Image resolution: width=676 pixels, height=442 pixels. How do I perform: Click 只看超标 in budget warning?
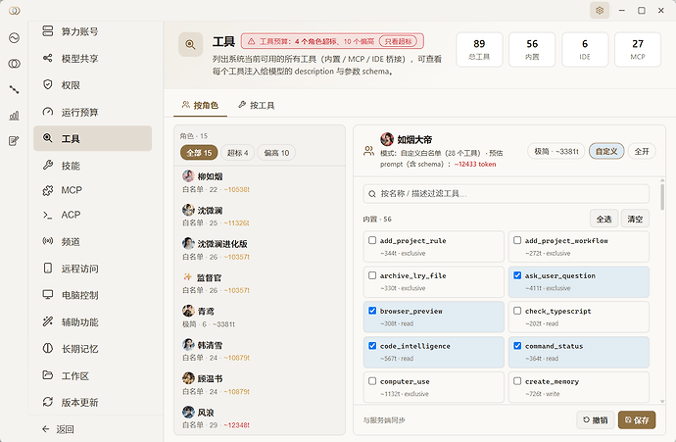tap(398, 41)
